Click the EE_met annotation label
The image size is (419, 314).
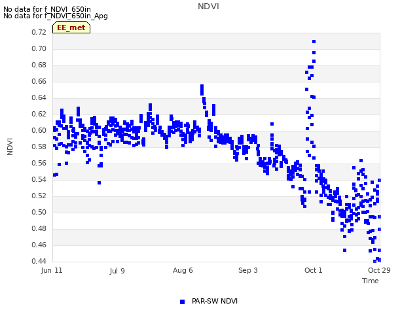(x=71, y=27)
